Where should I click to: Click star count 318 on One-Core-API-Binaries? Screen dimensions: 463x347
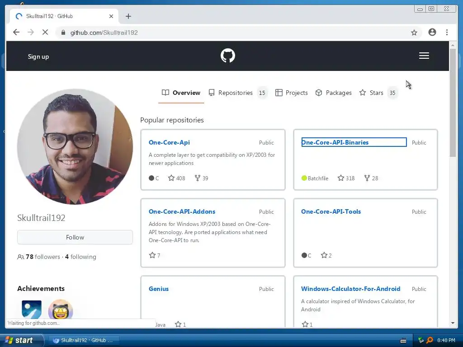350,178
